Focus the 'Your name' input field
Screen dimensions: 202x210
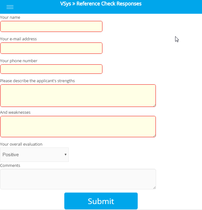[x=51, y=27]
